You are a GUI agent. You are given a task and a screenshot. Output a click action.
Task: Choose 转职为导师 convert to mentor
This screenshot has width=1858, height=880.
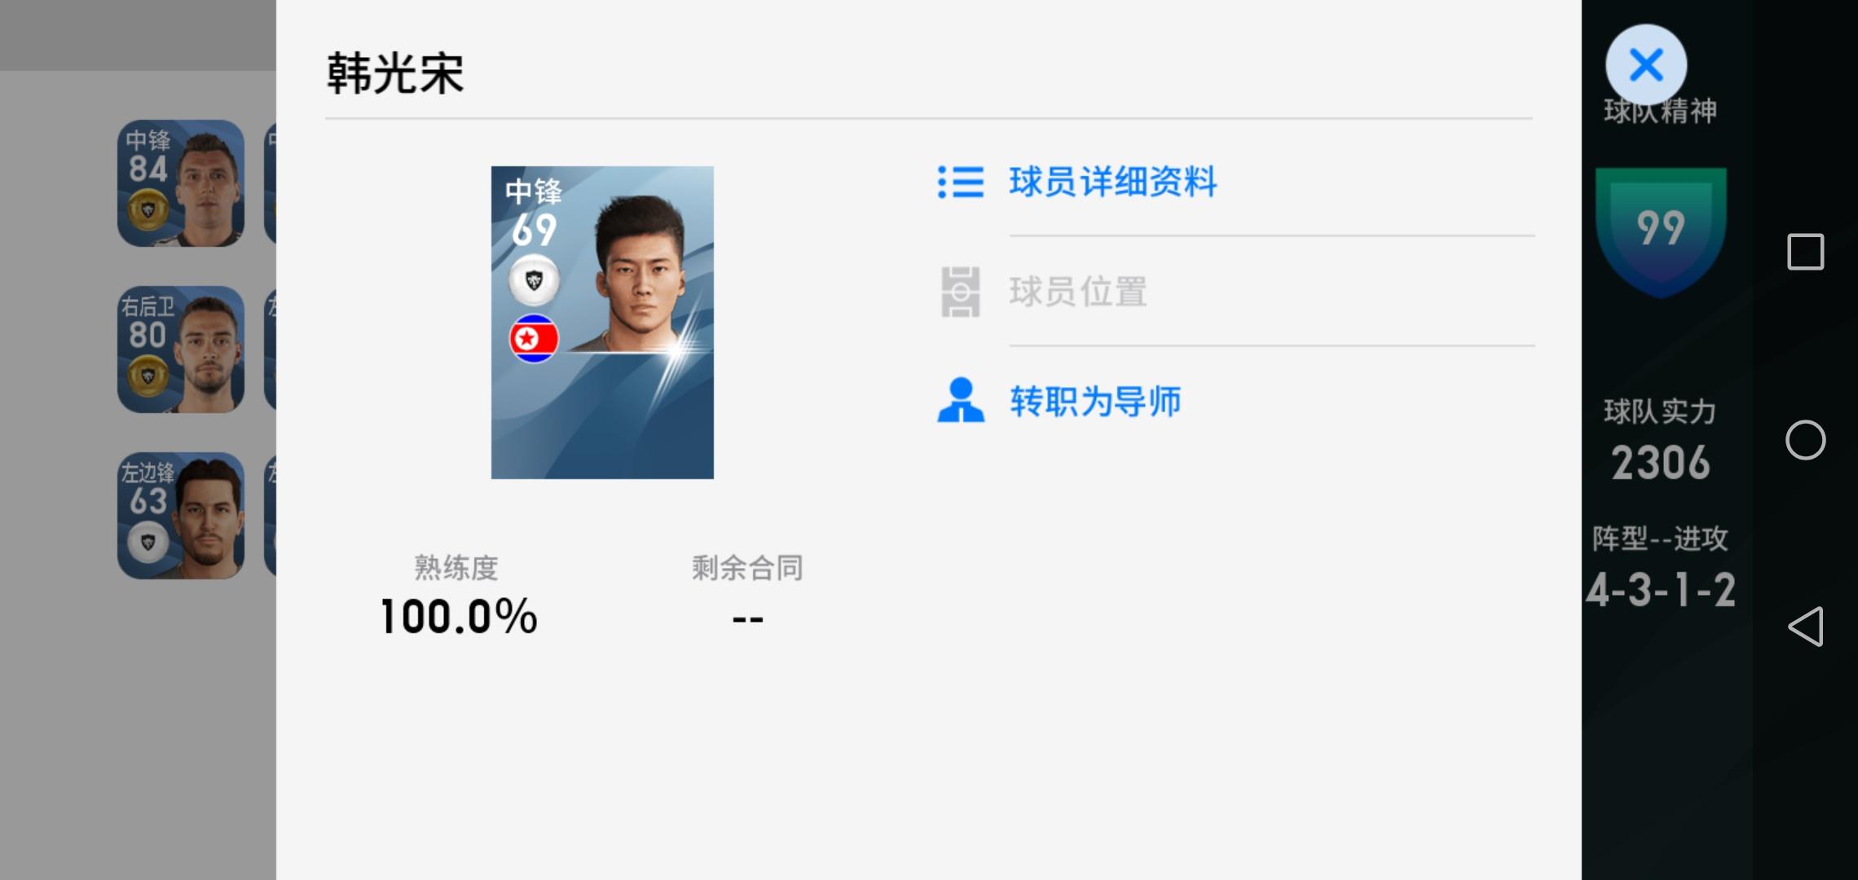coord(1095,401)
